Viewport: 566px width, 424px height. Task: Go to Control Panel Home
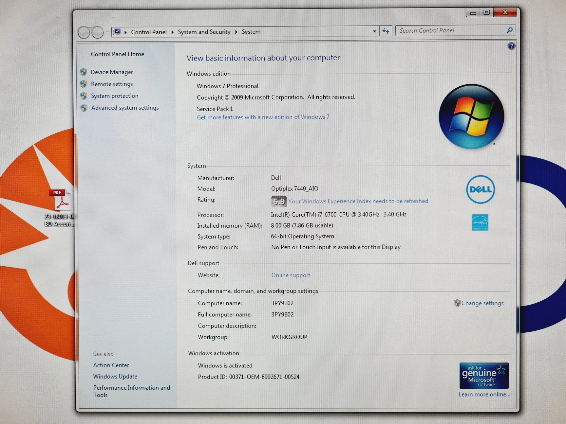tap(117, 54)
